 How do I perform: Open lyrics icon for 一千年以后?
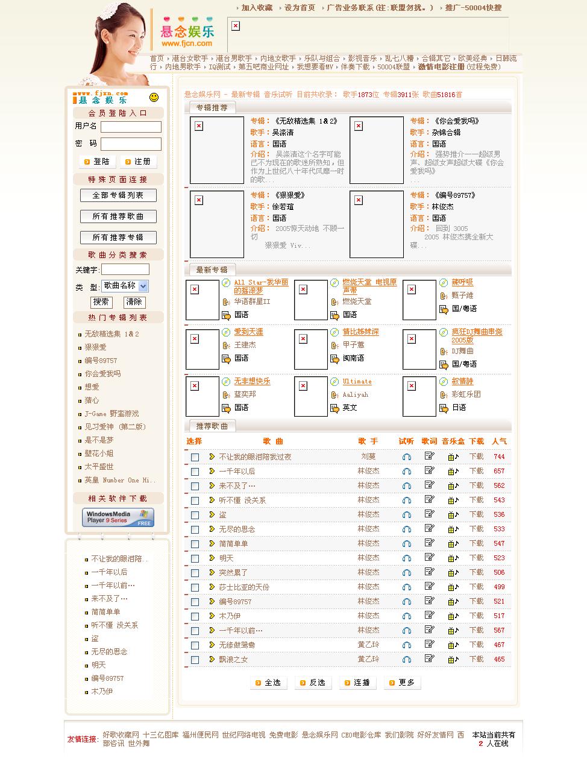click(x=429, y=470)
